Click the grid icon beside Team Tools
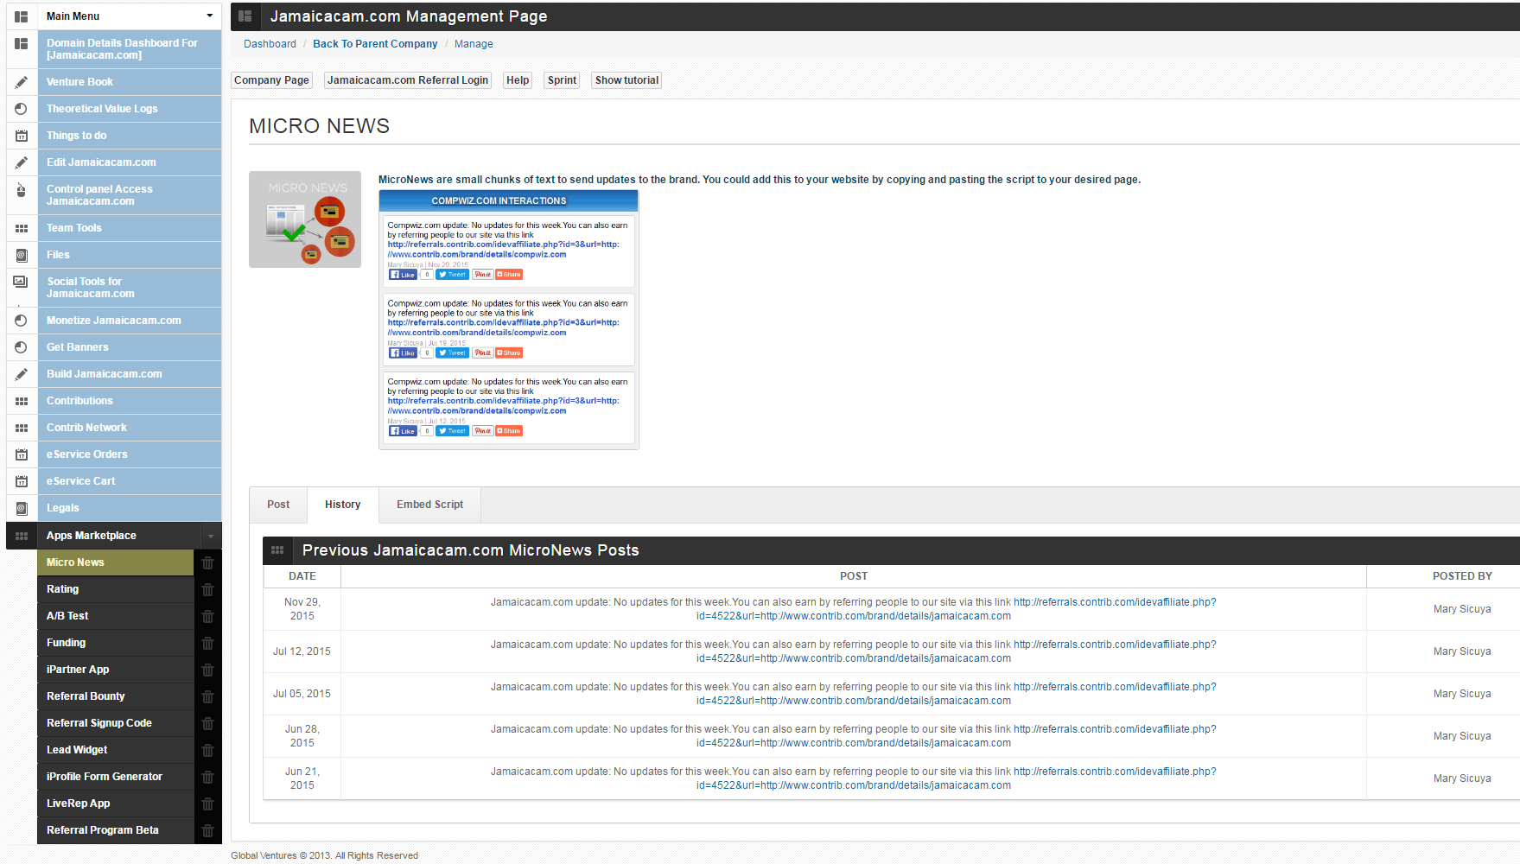Image resolution: width=1520 pixels, height=864 pixels. (22, 228)
